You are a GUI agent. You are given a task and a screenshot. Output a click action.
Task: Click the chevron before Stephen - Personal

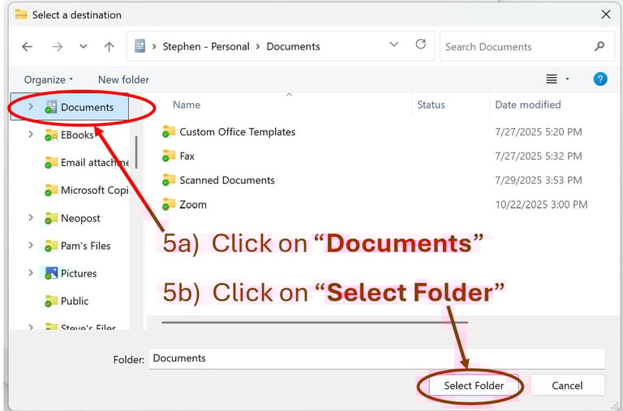tap(154, 46)
